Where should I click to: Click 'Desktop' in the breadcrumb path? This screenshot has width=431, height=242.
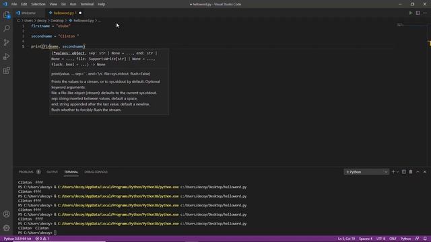coord(57,21)
